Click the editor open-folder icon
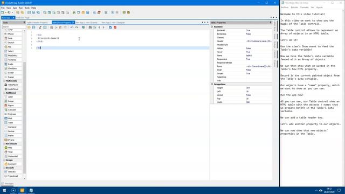The width and height of the screenshot is (345, 194). click(x=29, y=27)
